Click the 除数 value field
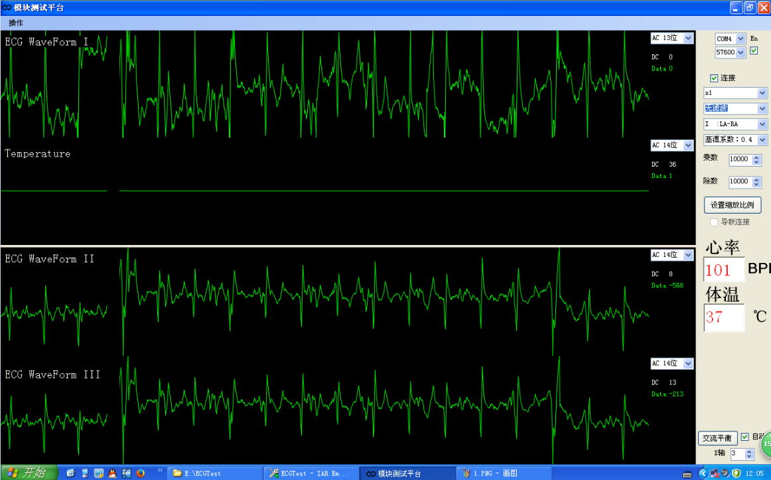Image resolution: width=771 pixels, height=480 pixels. click(740, 181)
